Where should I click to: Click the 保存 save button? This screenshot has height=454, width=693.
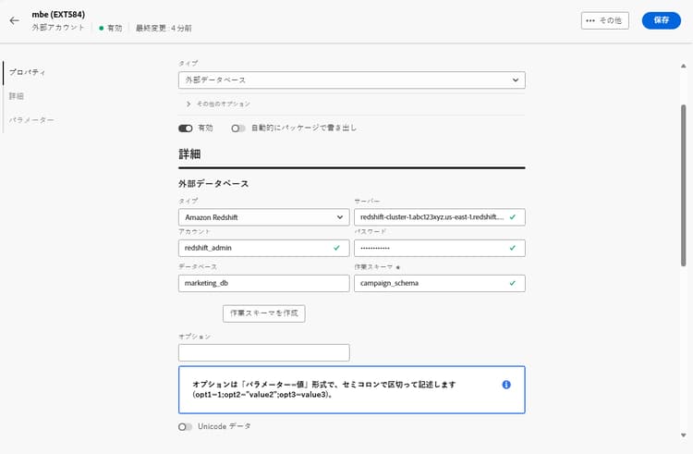pos(662,20)
